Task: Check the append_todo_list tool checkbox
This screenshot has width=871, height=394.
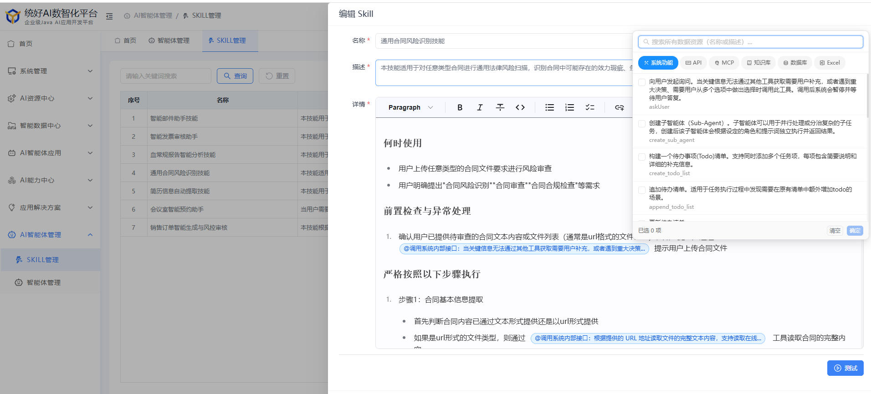Action: [642, 190]
